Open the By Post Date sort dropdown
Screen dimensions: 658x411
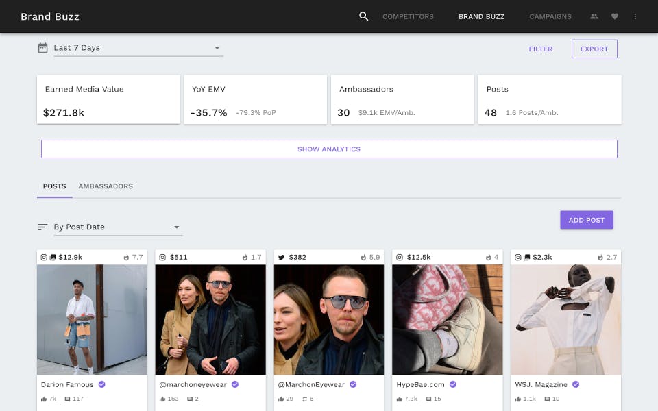[117, 227]
